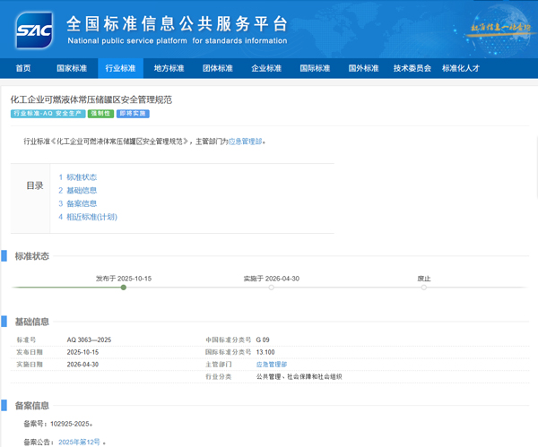Select the standard number AQ 3063—2025
The image size is (538, 447).
coord(89,340)
